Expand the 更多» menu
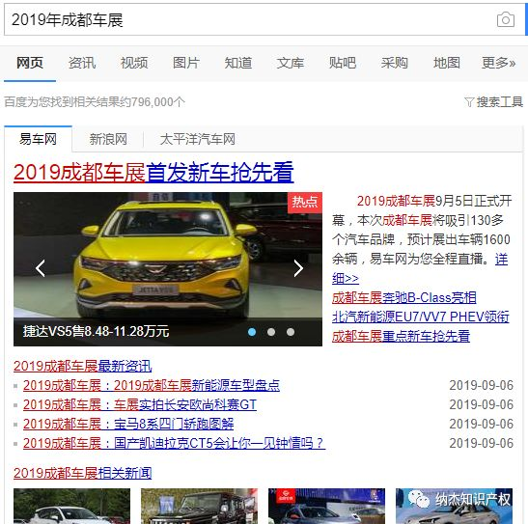The width and height of the screenshot is (528, 524). [499, 63]
